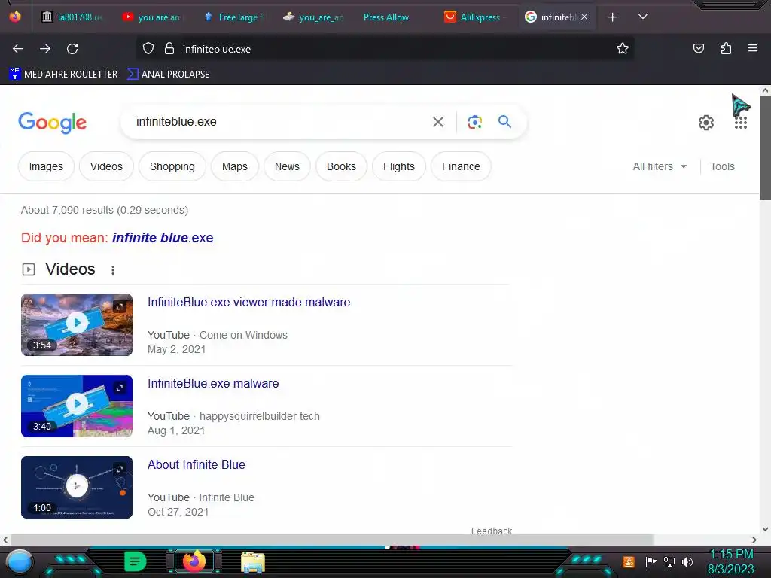771x578 pixels.
Task: Open the ANAL PROLAPSE bookmark
Action: point(168,75)
